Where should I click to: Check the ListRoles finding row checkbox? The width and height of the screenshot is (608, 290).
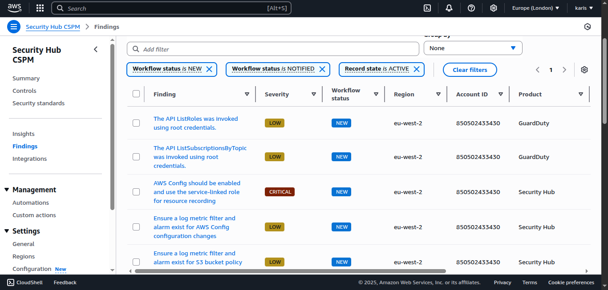(x=136, y=123)
